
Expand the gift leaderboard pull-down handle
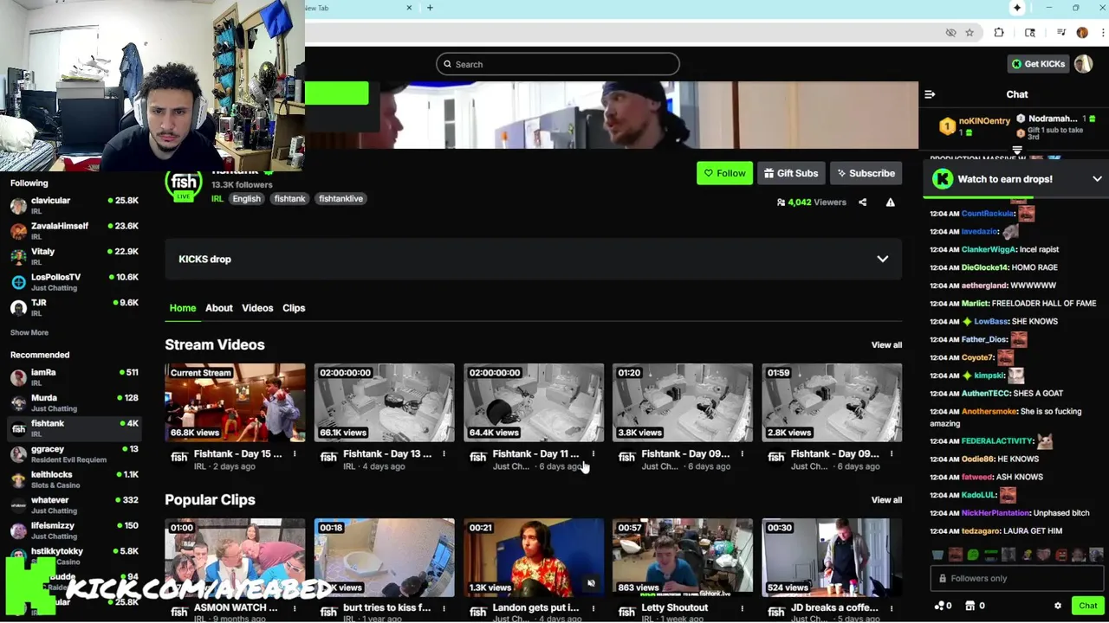point(1017,151)
